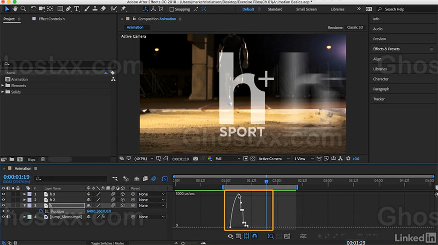
Task: Expand layer h 2 properties
Action: point(24,200)
